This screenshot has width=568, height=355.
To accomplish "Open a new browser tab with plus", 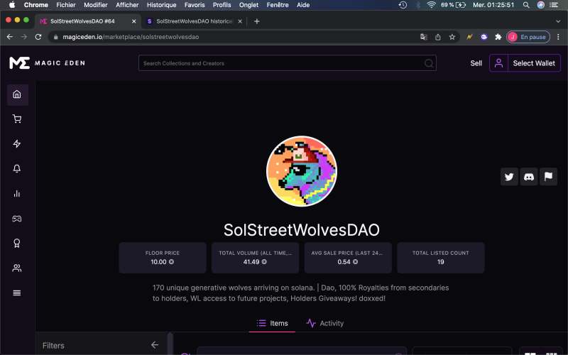I will pos(257,21).
